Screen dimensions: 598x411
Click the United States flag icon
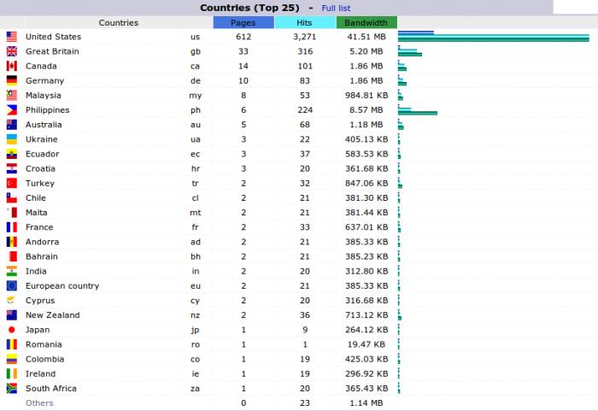pos(12,37)
